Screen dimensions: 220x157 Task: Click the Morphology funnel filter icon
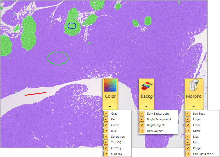coord(194,85)
